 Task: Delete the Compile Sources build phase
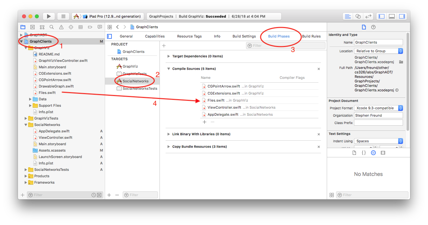(x=319, y=69)
